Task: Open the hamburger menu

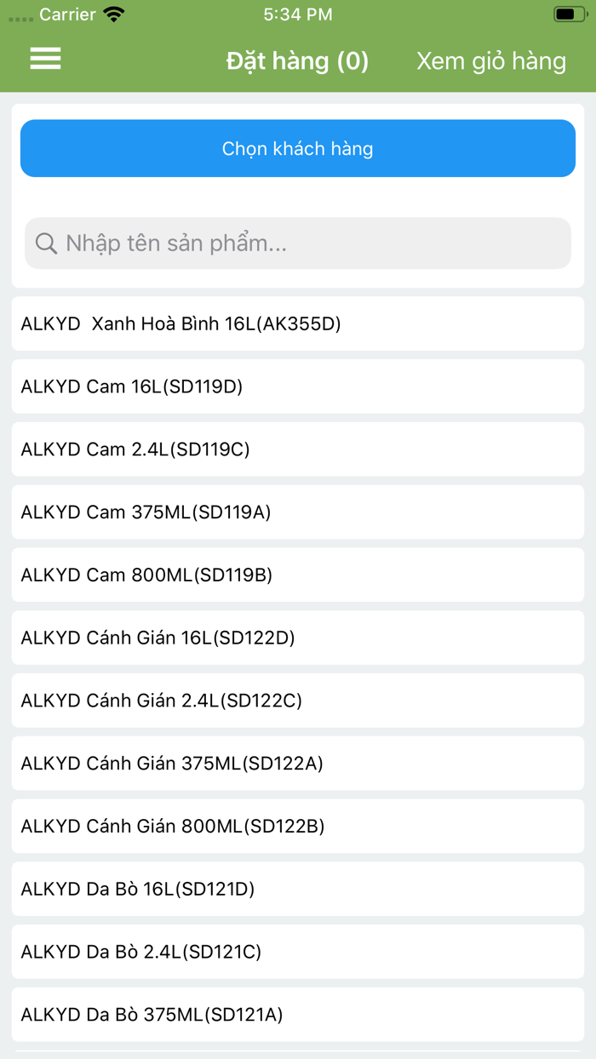Action: pos(45,59)
